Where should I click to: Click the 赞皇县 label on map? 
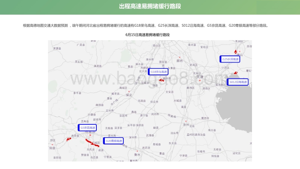pyautogui.click(x=85, y=155)
